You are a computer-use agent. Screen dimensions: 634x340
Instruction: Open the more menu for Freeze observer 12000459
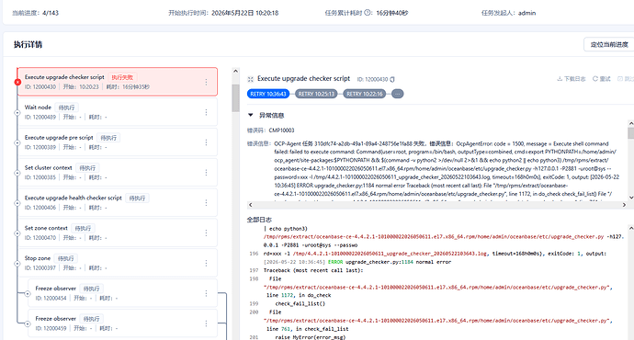(206, 323)
